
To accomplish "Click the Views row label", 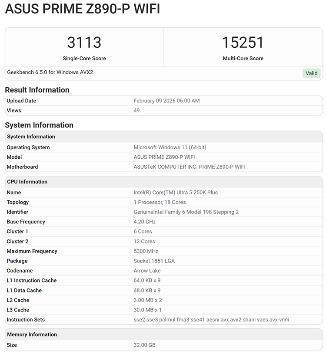I will tap(14, 110).
